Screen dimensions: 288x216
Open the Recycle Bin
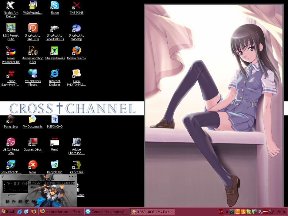pyautogui.click(x=55, y=167)
